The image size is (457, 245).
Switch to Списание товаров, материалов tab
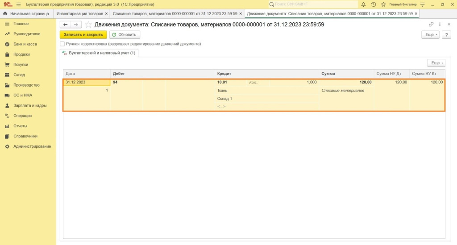pos(175,14)
